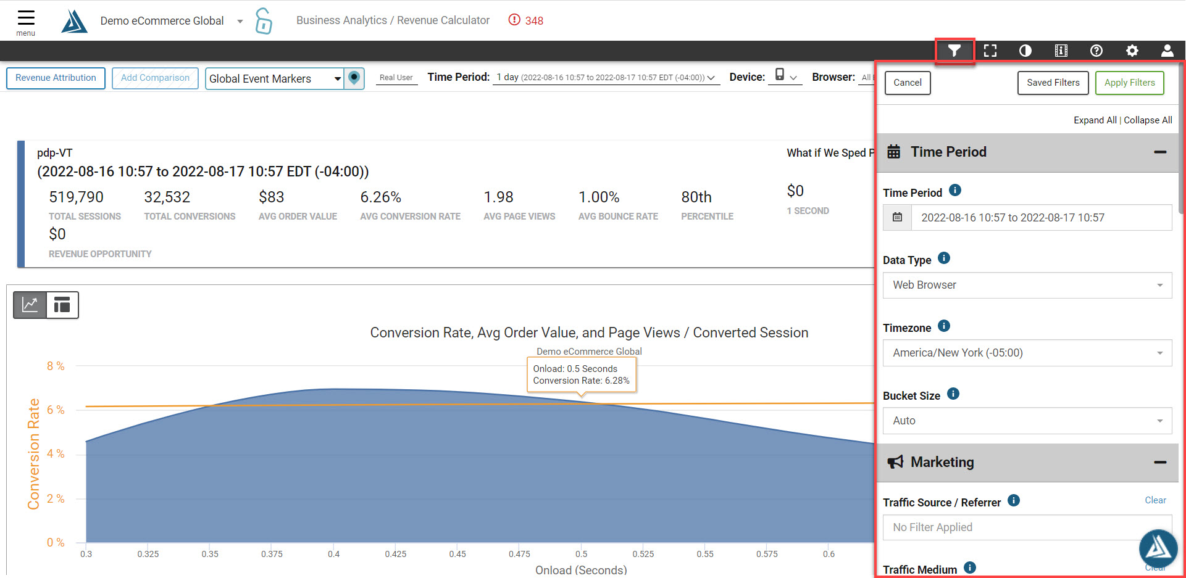Toggle the event marker pin button
Screen dimensions: 1186x578
click(354, 78)
